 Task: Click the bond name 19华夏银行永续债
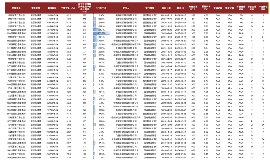(16, 146)
